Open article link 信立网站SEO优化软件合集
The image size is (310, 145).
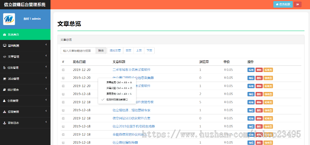[131, 118]
